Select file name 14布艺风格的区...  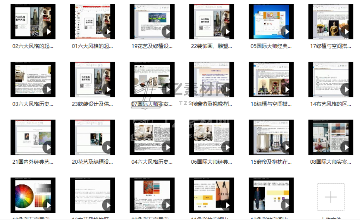point(331,104)
